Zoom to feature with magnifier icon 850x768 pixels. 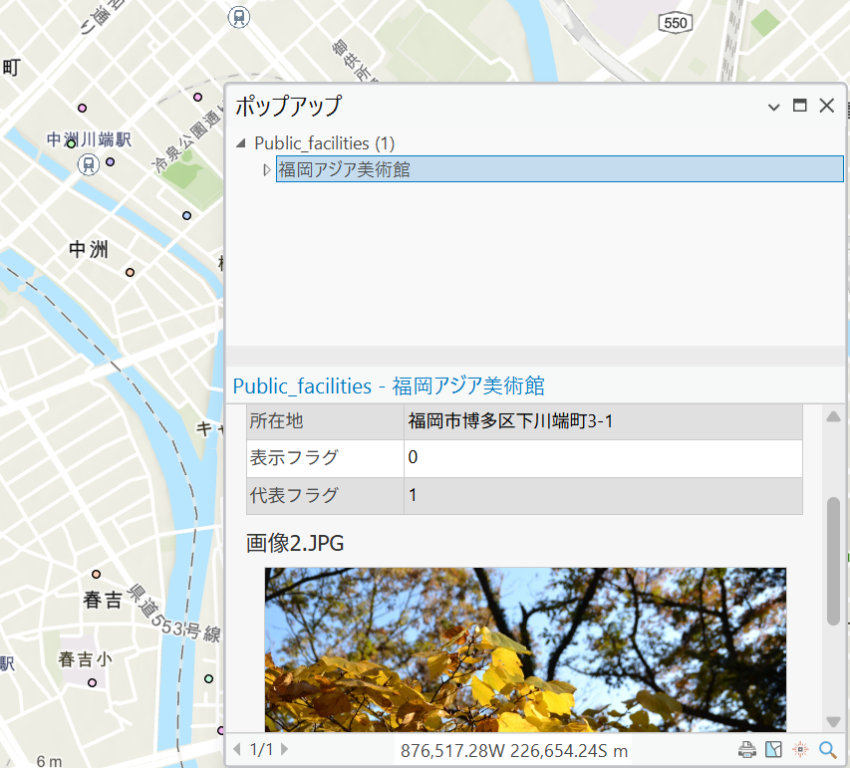[x=827, y=749]
